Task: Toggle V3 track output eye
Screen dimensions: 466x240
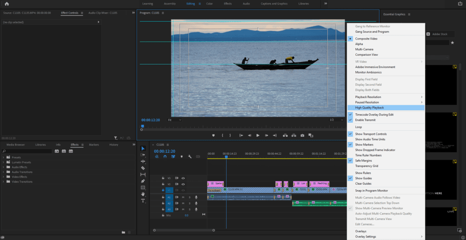Action: pos(183,178)
